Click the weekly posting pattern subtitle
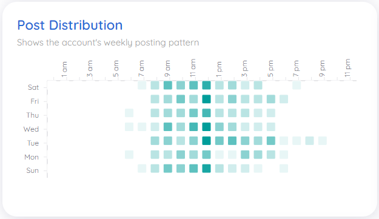Image resolution: width=379 pixels, height=219 pixels. 108,42
